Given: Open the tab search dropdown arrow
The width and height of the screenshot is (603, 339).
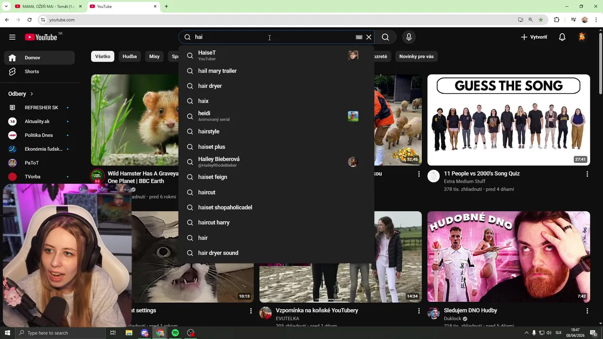Looking at the screenshot, I should tap(6, 6).
